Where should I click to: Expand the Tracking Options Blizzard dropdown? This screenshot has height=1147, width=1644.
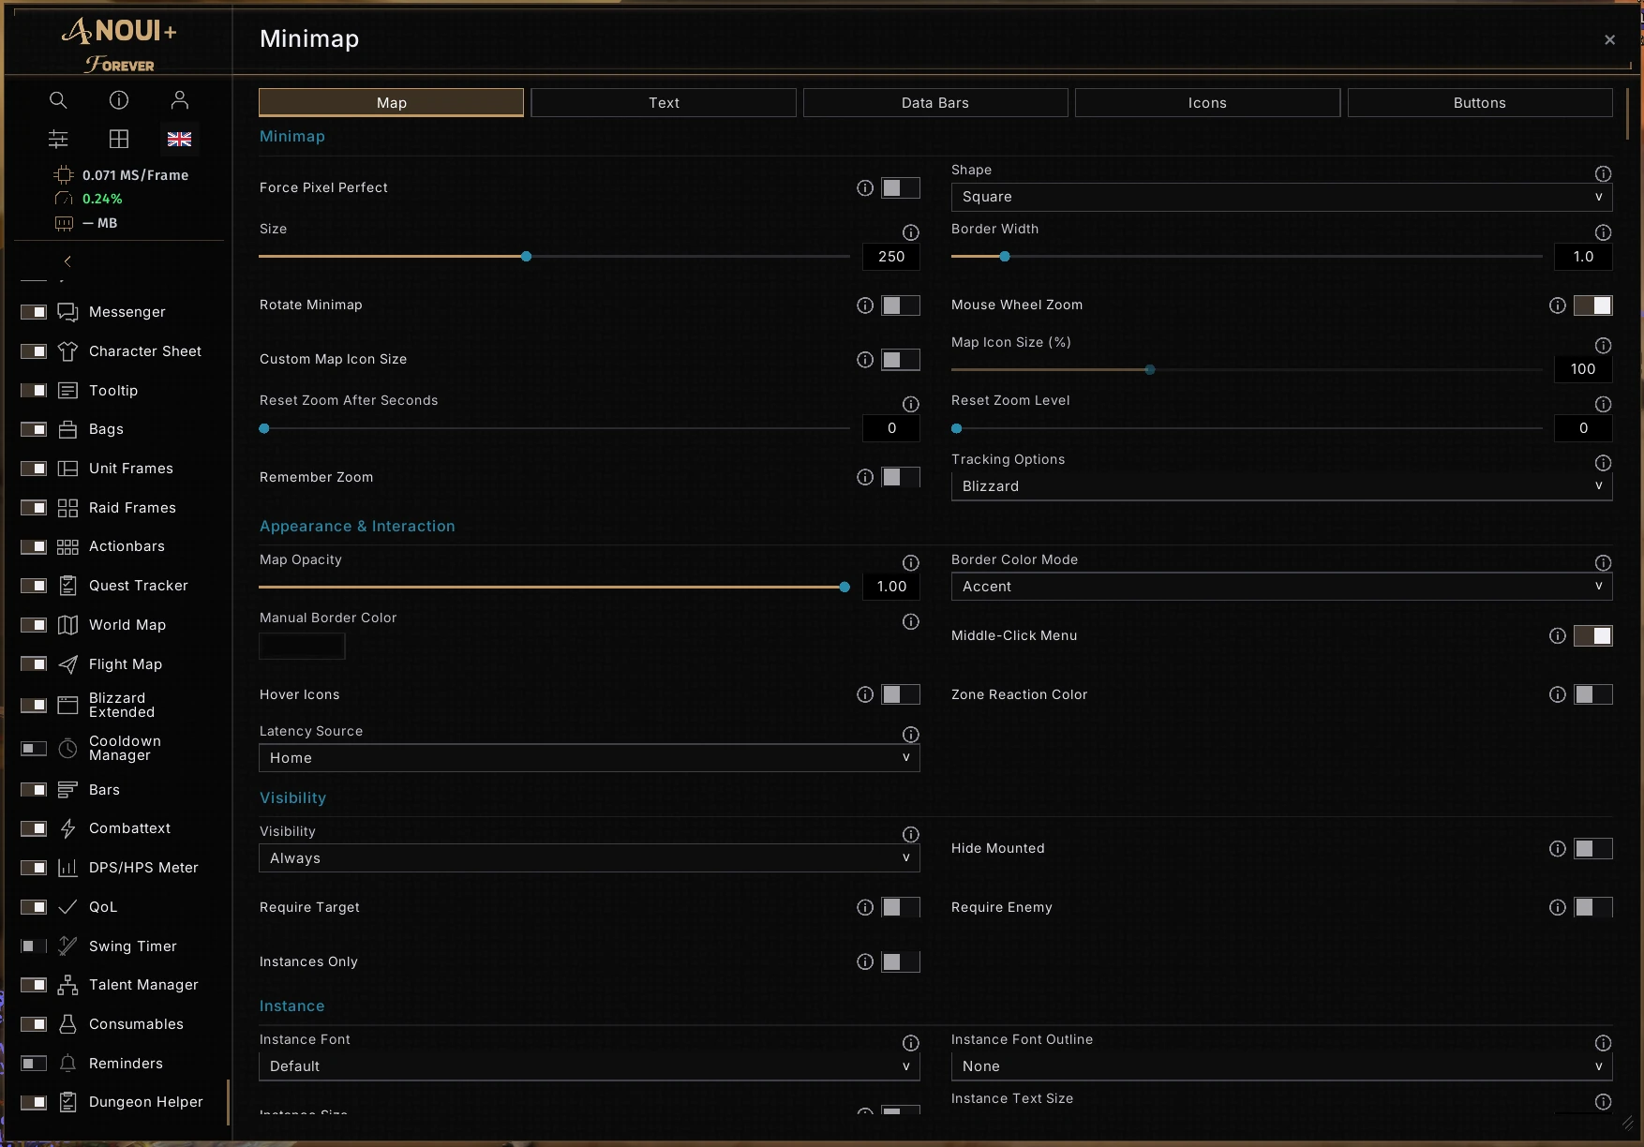pyautogui.click(x=1281, y=486)
